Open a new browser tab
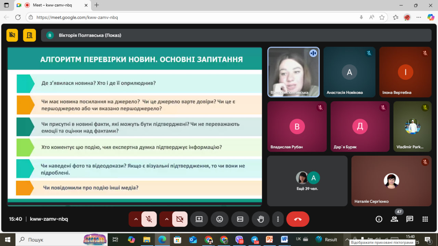Screen dimensions: 438x246 click(x=97, y=5)
